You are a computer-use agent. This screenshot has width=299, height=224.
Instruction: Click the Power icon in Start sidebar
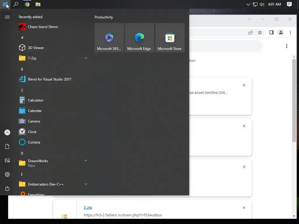click(x=7, y=188)
